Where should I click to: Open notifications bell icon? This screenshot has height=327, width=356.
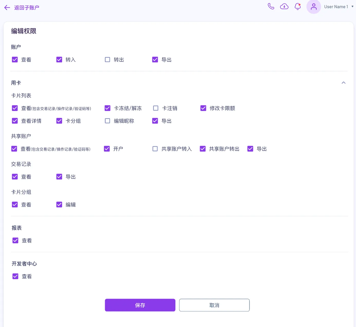coord(298,6)
